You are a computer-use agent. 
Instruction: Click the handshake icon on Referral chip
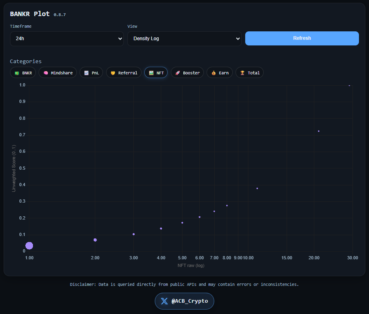click(x=113, y=73)
